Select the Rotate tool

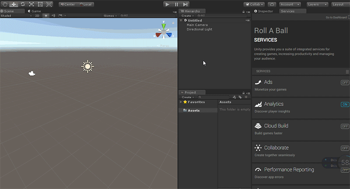pos(23,4)
